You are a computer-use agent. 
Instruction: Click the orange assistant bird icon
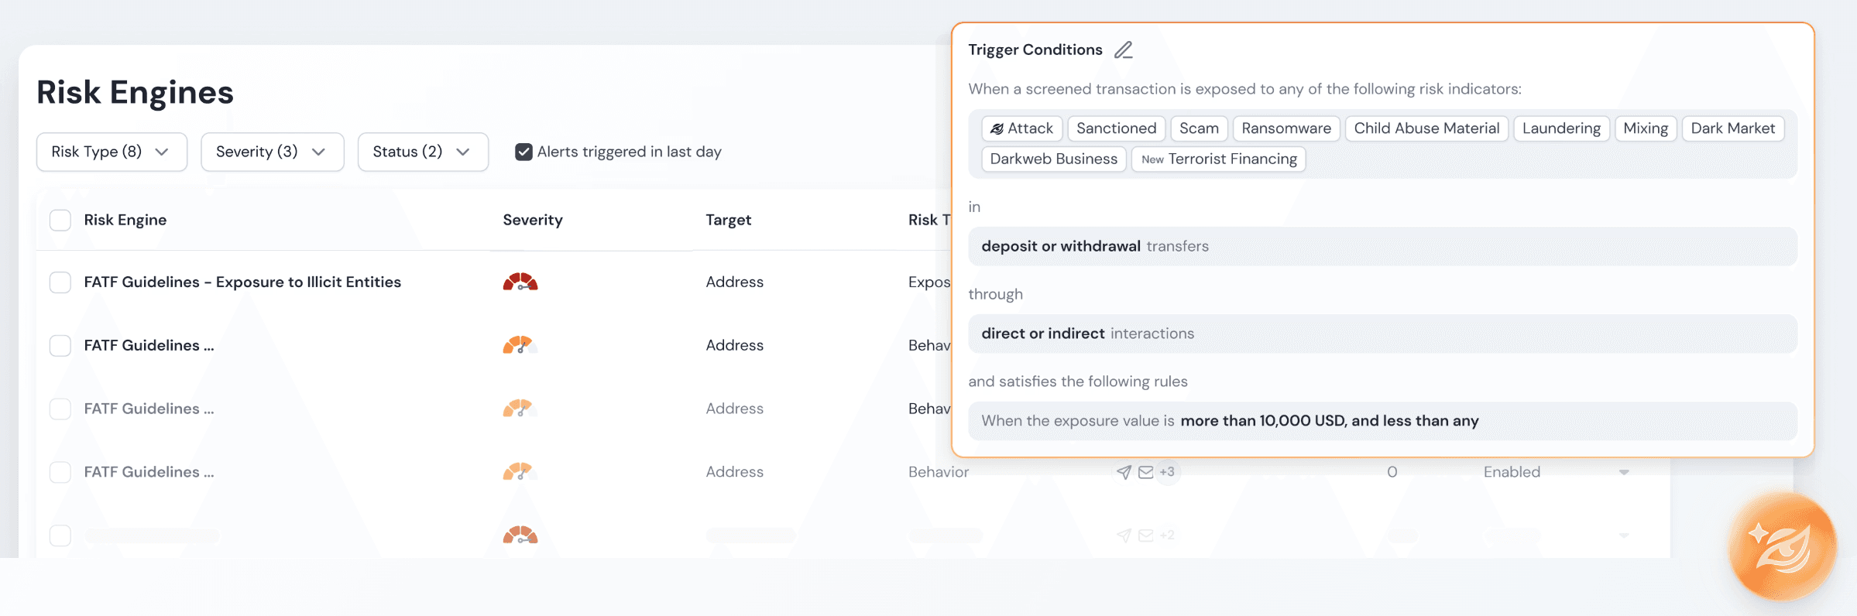(1783, 547)
